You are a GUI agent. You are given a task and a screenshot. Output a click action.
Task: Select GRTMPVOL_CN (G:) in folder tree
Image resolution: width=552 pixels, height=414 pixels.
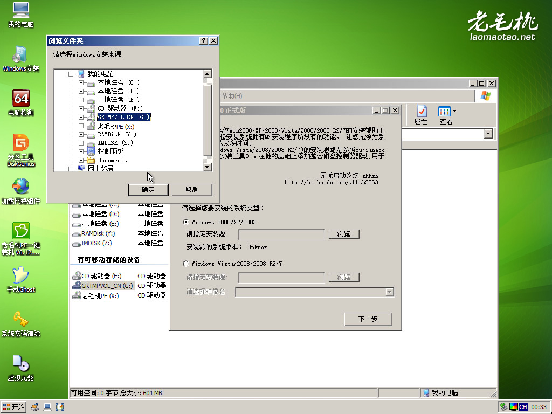click(x=124, y=117)
